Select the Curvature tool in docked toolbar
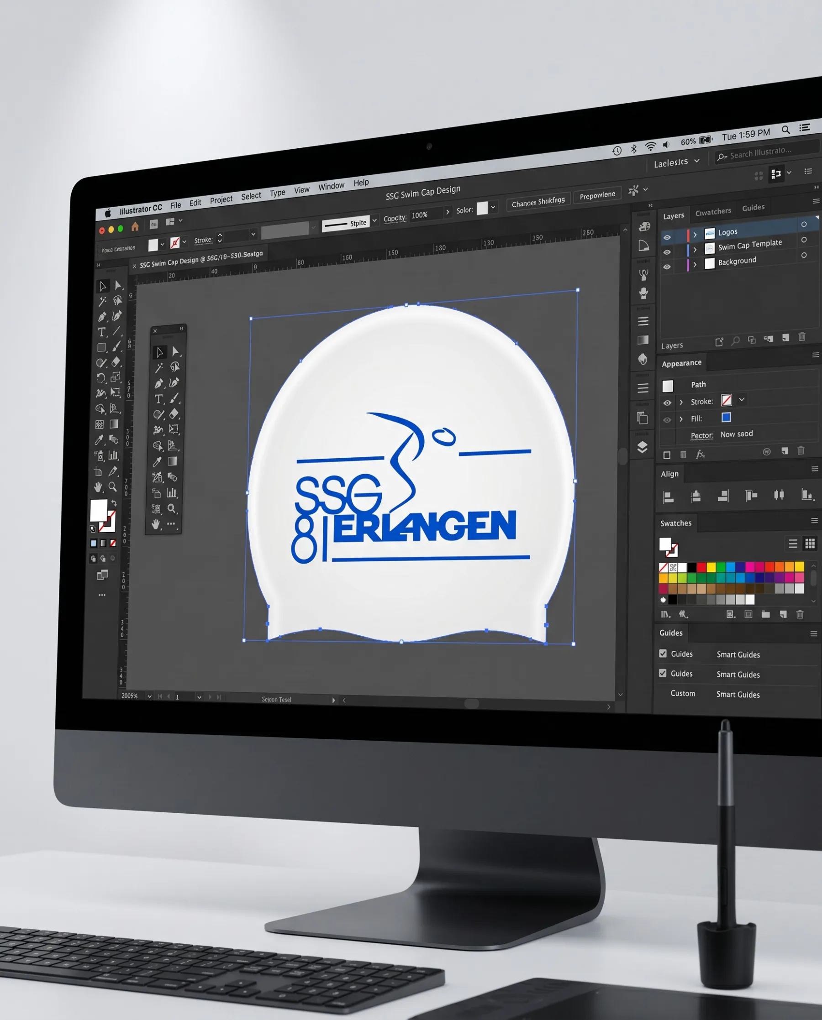 (117, 315)
